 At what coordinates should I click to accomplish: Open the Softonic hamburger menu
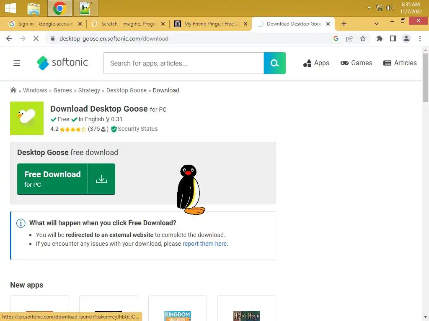(17, 63)
